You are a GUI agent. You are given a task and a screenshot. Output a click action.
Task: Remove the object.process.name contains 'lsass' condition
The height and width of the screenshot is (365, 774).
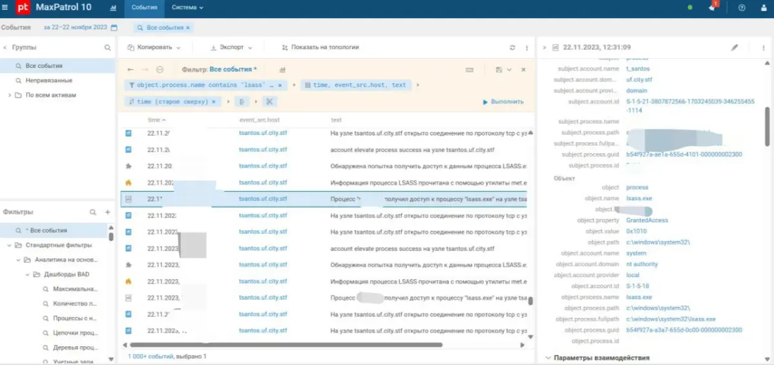[x=280, y=85]
